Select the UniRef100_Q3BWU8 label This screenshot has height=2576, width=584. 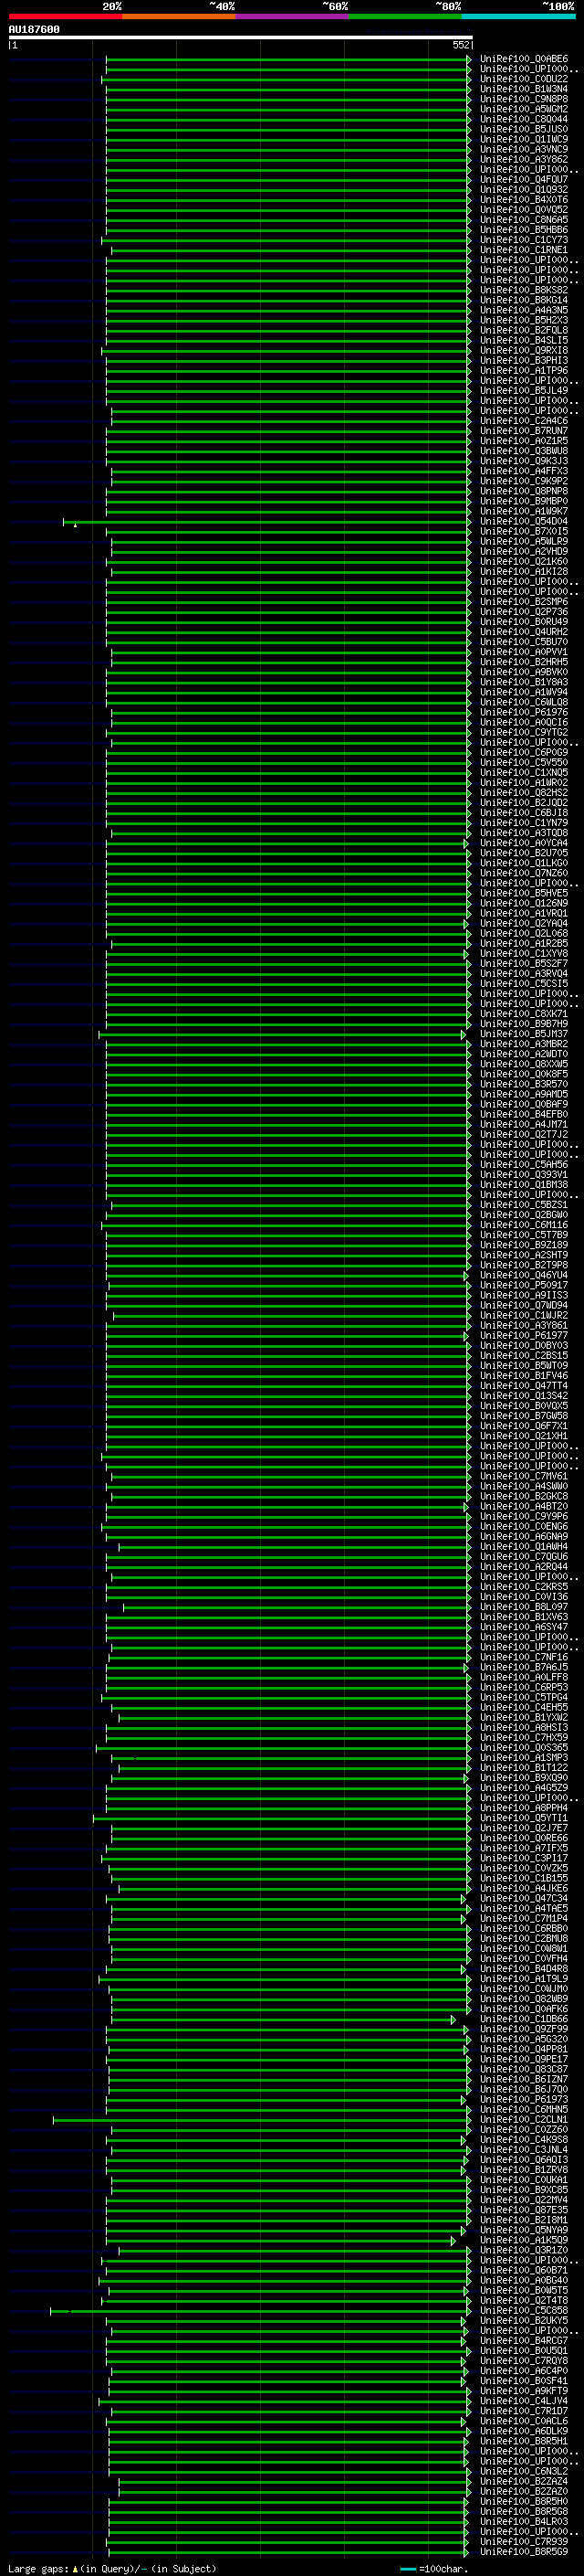coord(524,451)
